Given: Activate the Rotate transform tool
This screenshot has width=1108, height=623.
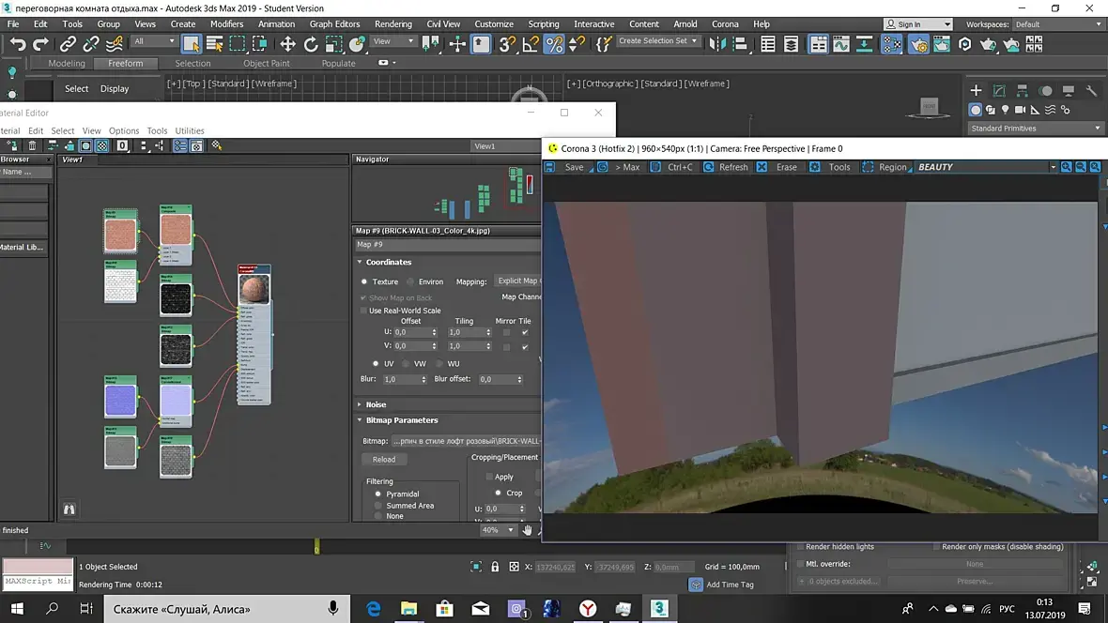Looking at the screenshot, I should [x=311, y=44].
